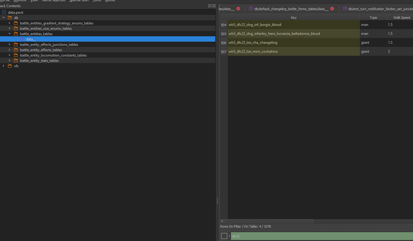Viewport: 413px width, 241px height.
Task: Open the About menu
Action: pyautogui.click(x=110, y=1)
